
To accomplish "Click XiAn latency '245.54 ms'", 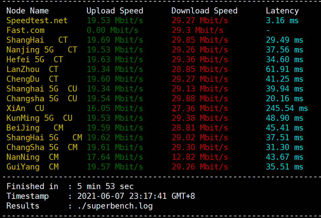I will (287, 108).
